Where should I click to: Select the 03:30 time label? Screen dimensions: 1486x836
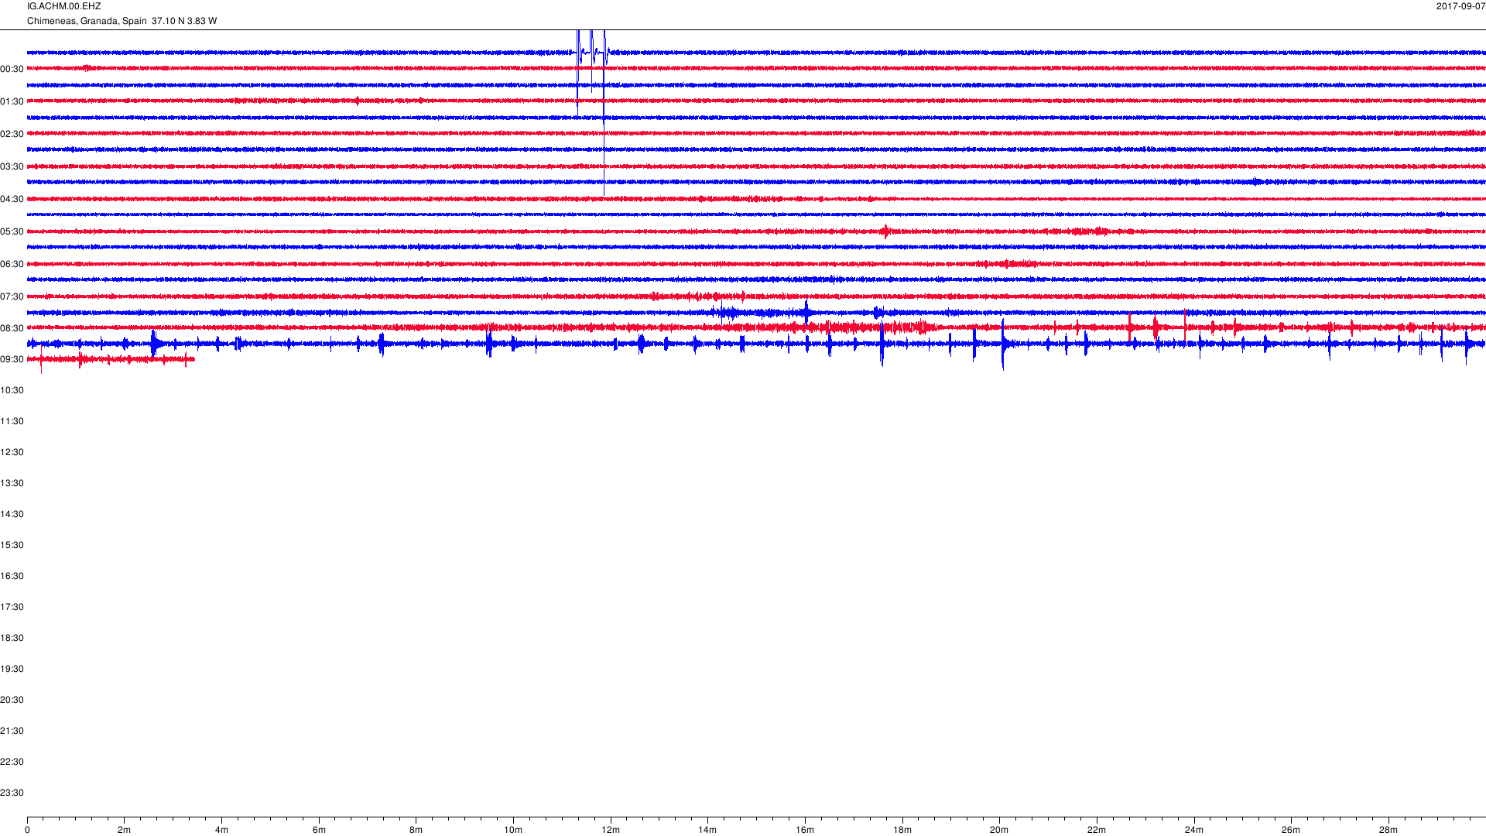click(x=12, y=166)
